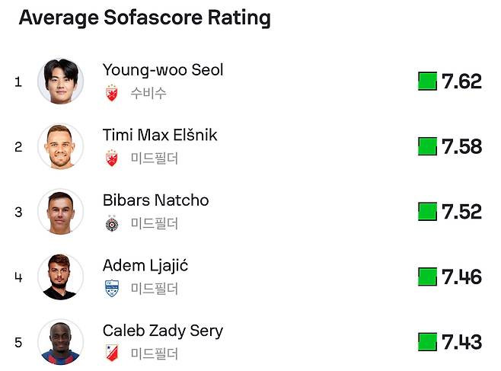Open the Adem Ljajić name link
Screen dimensions: 501x371
(145, 266)
